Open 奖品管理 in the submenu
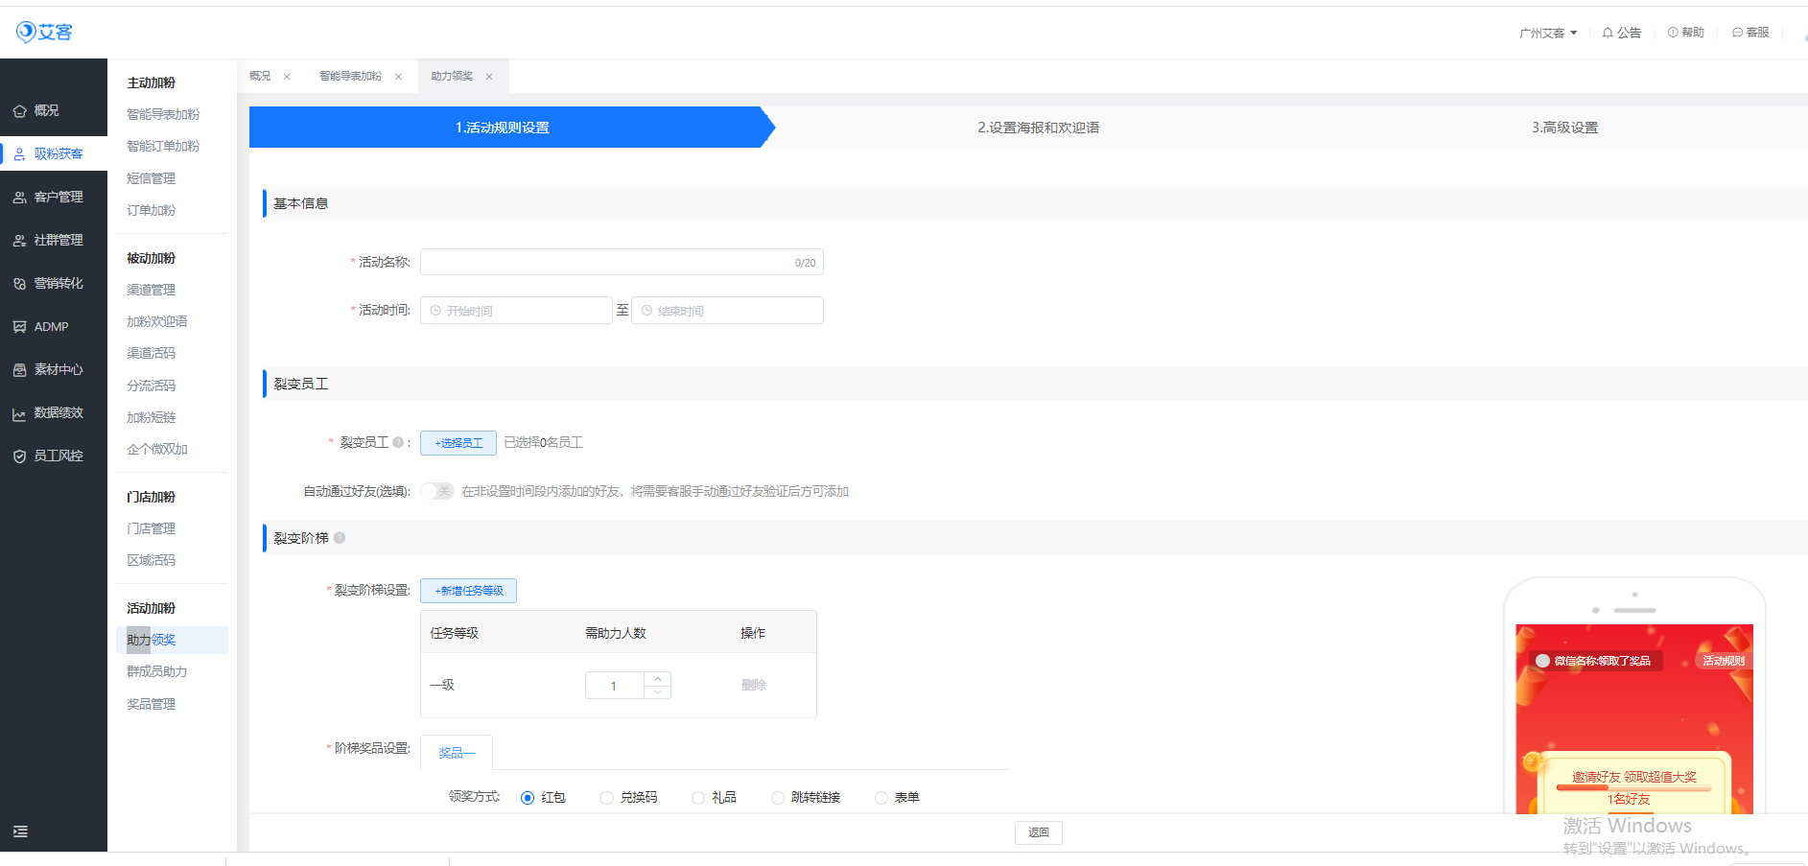The height and width of the screenshot is (866, 1808). (x=152, y=704)
